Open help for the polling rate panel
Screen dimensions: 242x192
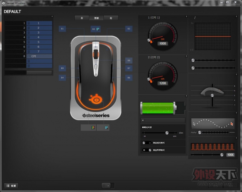(x=236, y=138)
